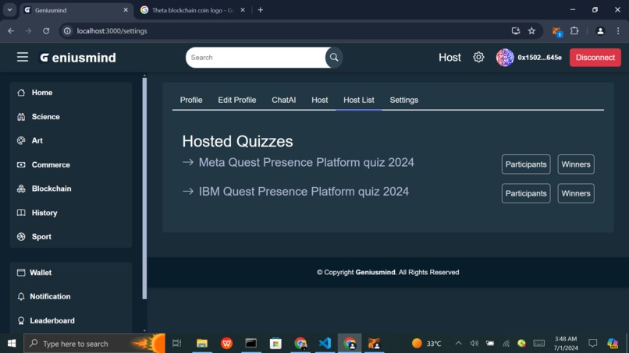The width and height of the screenshot is (629, 353).
Task: Open Visual Studio Code from taskbar
Action: coord(325,344)
